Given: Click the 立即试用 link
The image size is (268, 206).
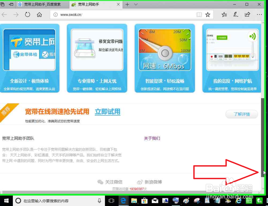Looking at the screenshot, I should click(107, 112).
